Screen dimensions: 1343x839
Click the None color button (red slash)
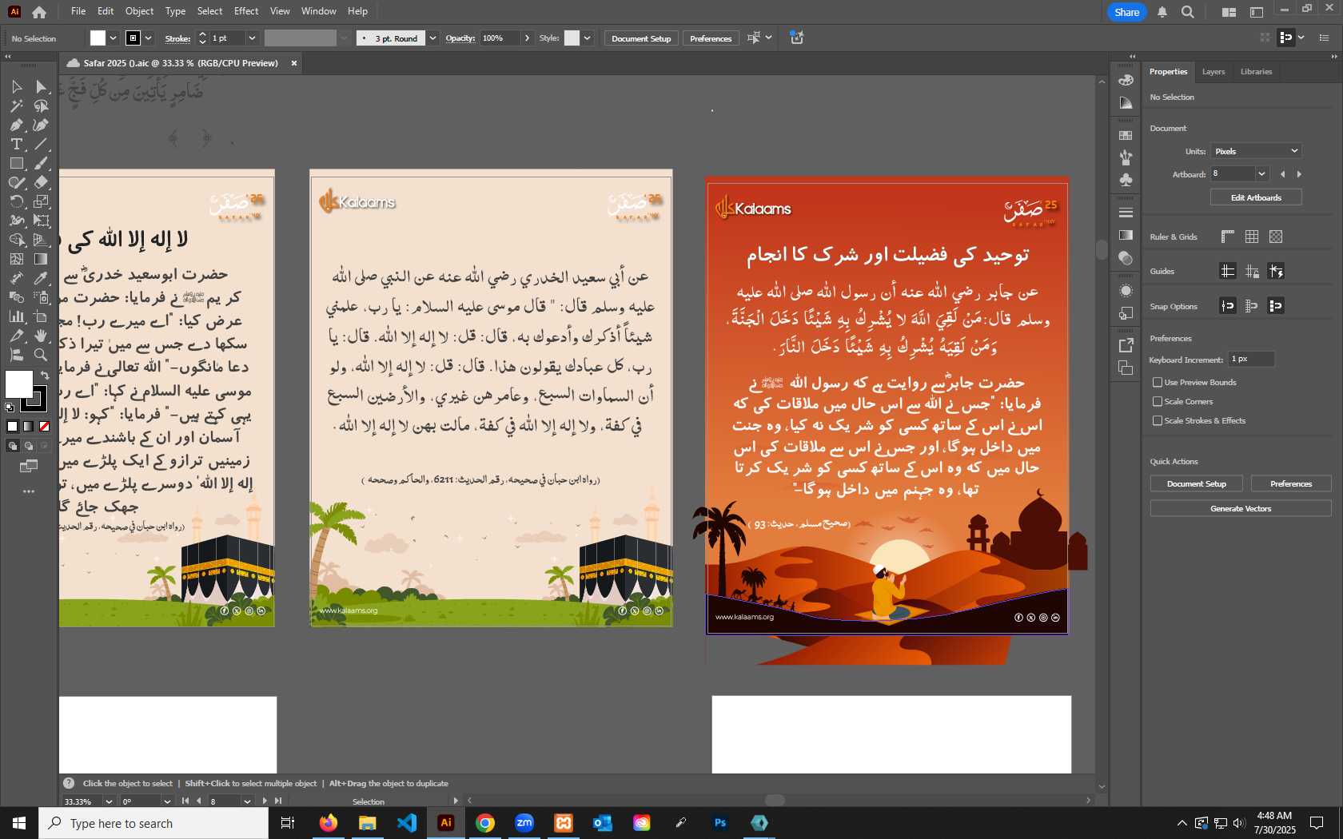click(x=44, y=427)
